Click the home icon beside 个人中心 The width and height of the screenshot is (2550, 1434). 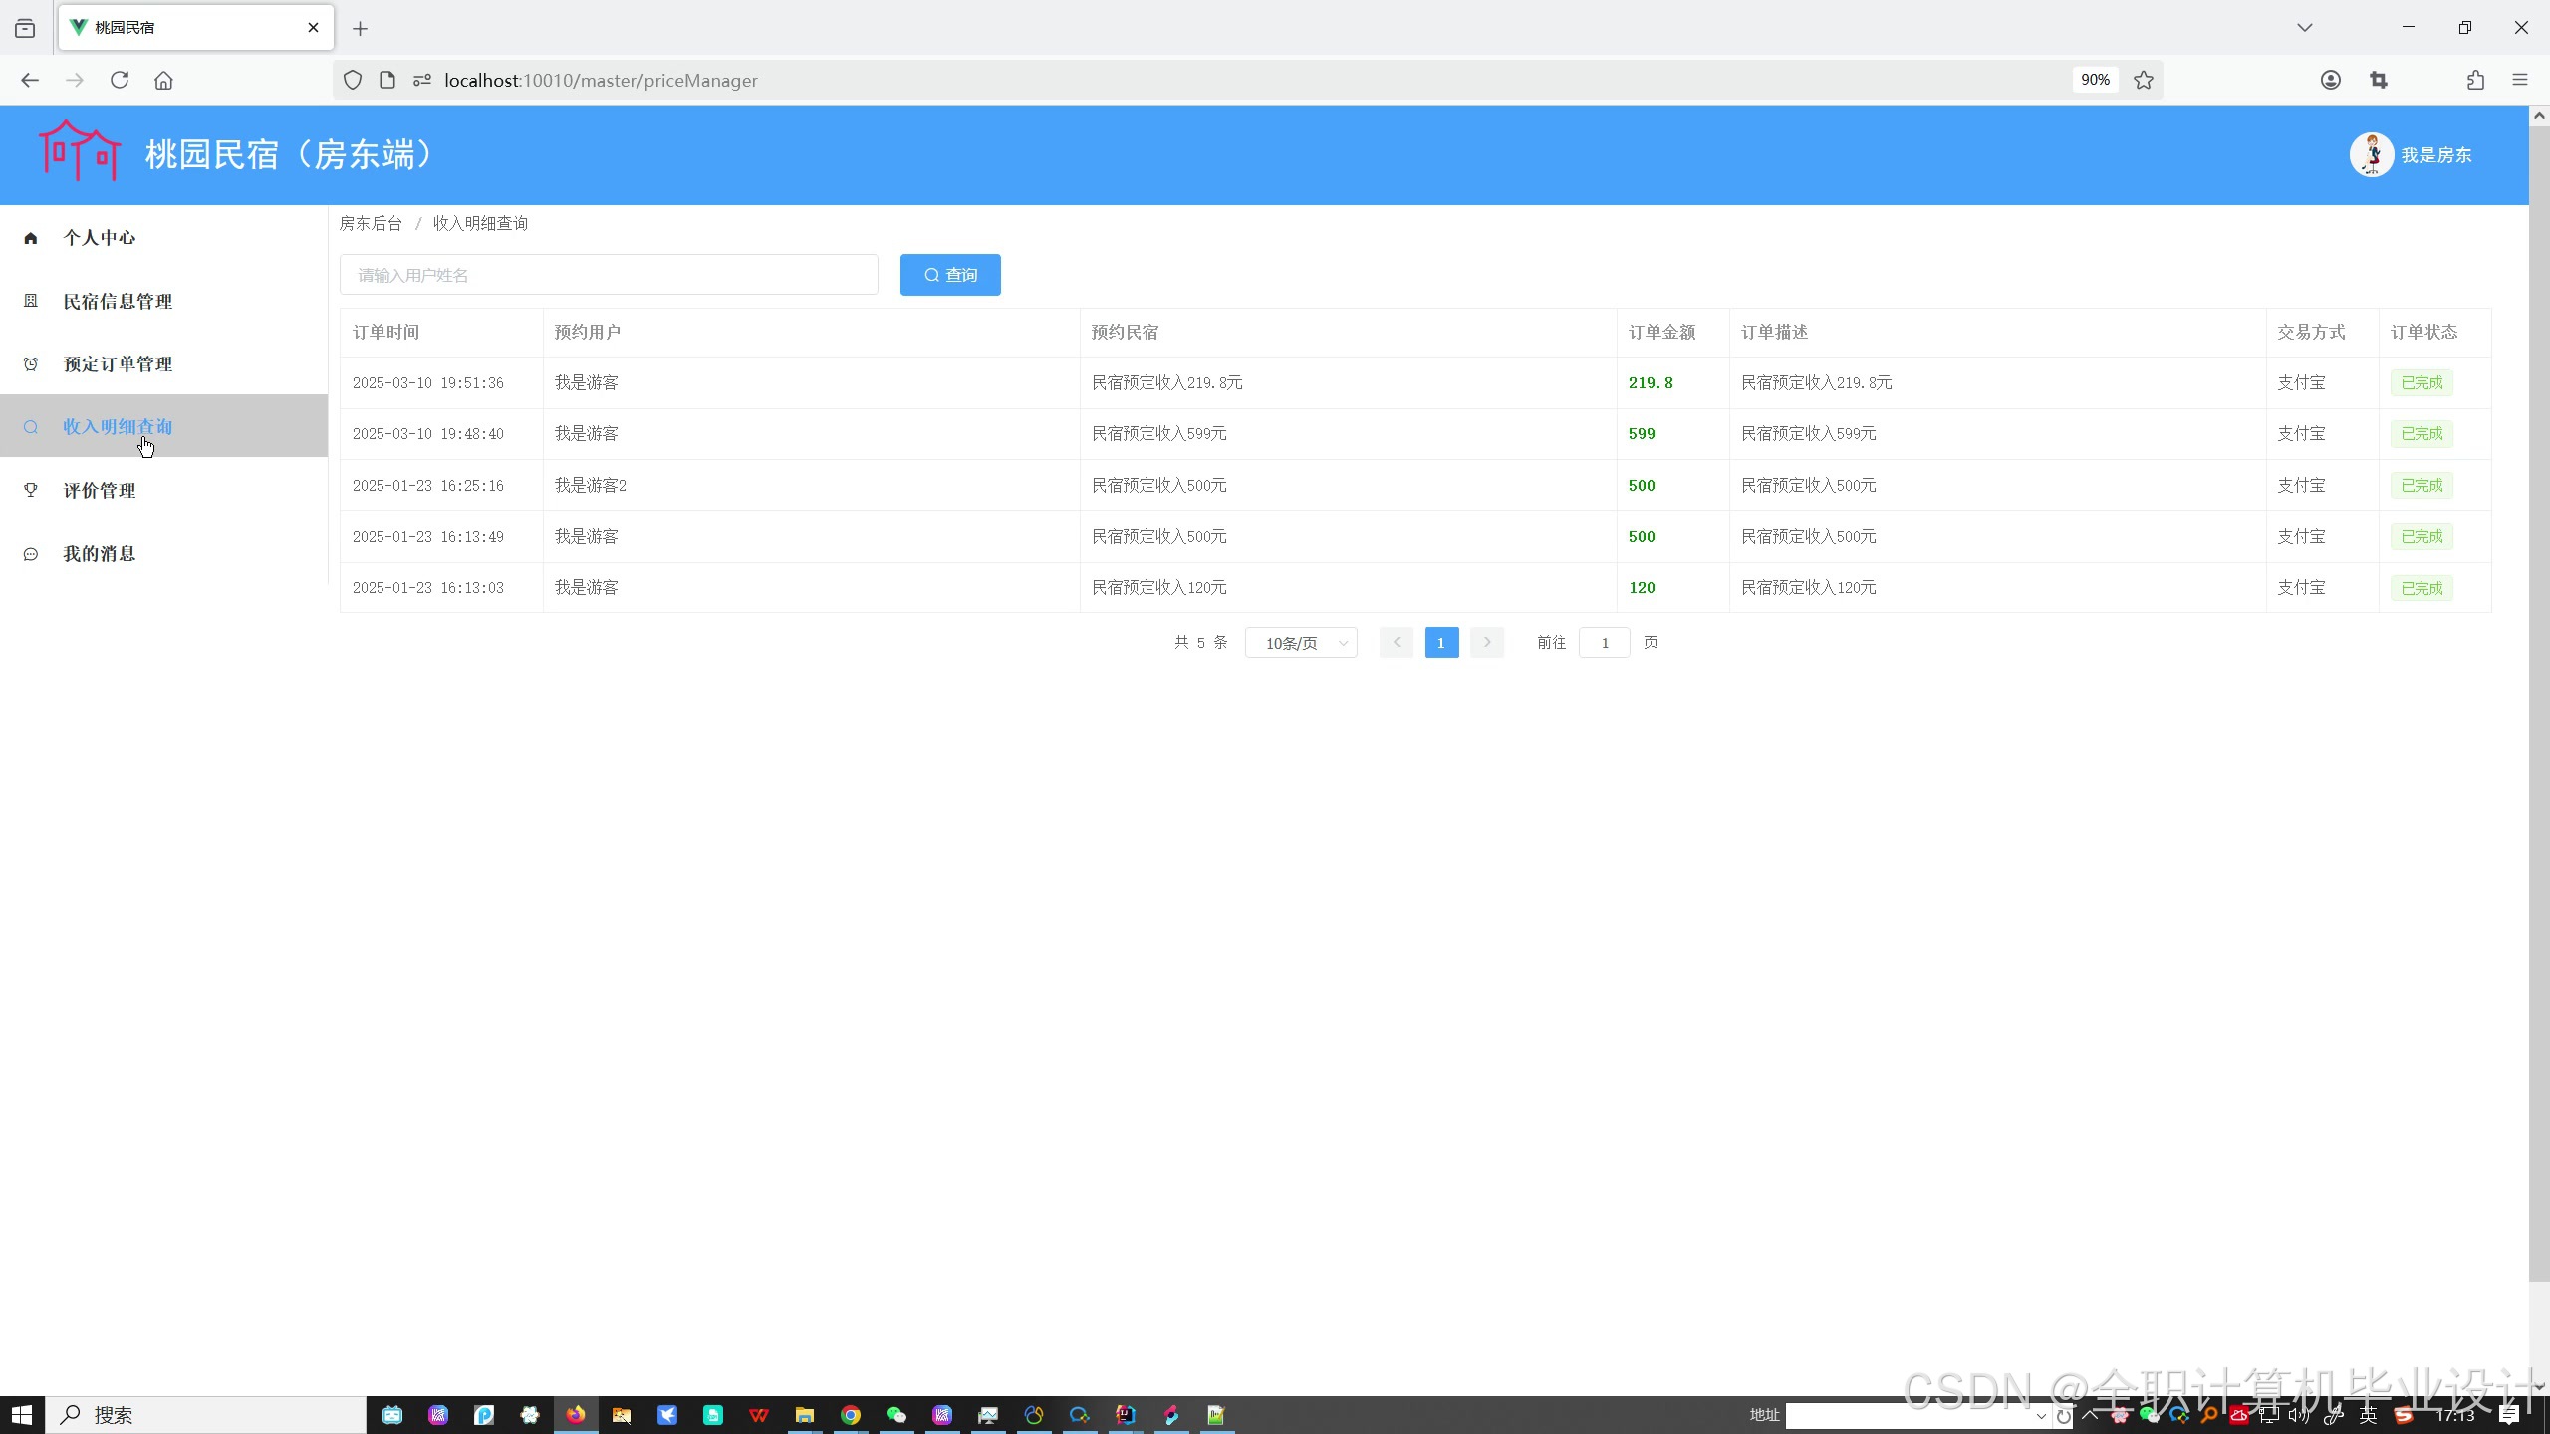[x=31, y=238]
